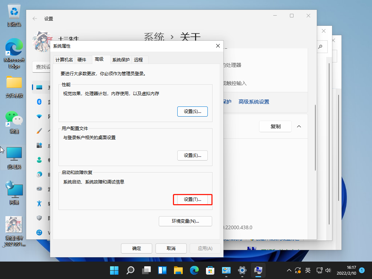This screenshot has width=372, height=279.
Task: Open Personalization via the paintbrush icon
Action: [x=39, y=131]
